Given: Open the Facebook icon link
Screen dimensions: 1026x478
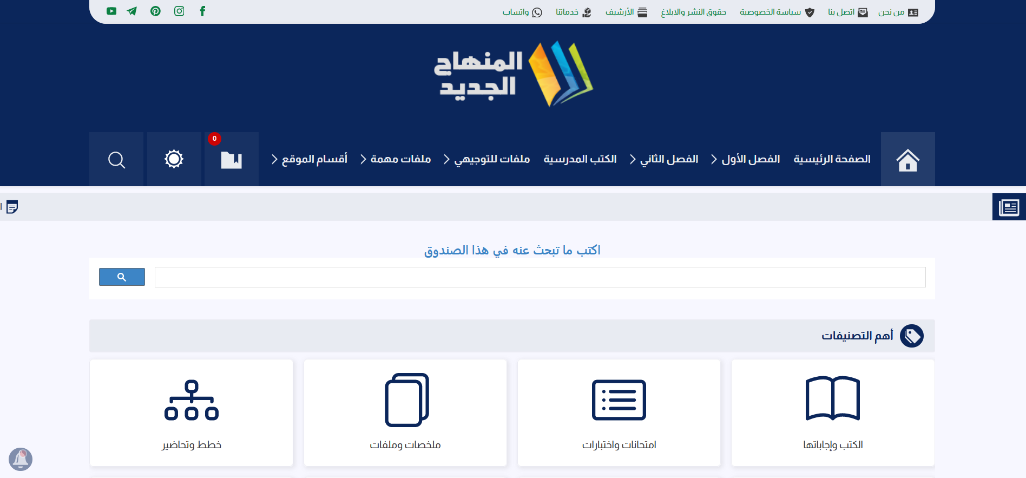Looking at the screenshot, I should click(202, 11).
